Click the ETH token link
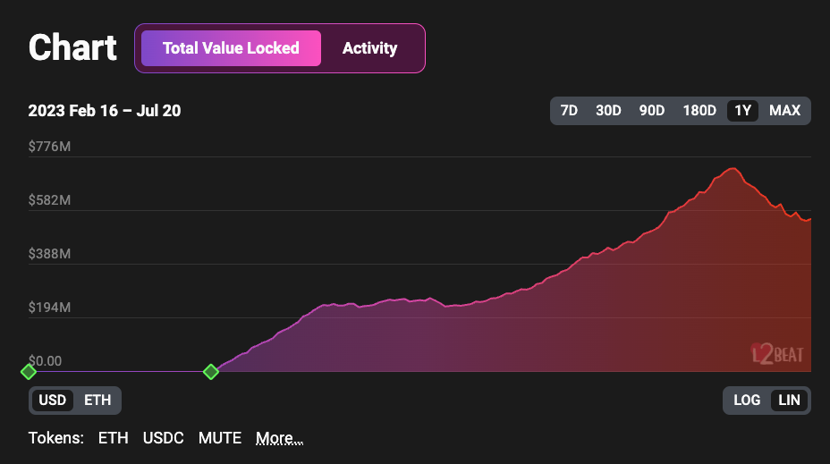This screenshot has height=464, width=830. pyautogui.click(x=113, y=438)
